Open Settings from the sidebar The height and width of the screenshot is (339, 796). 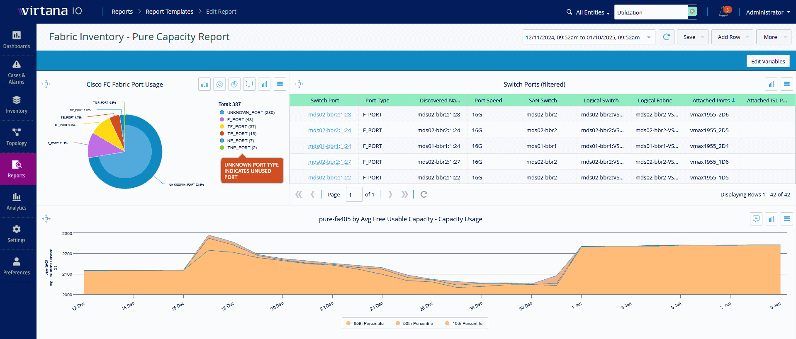[17, 234]
